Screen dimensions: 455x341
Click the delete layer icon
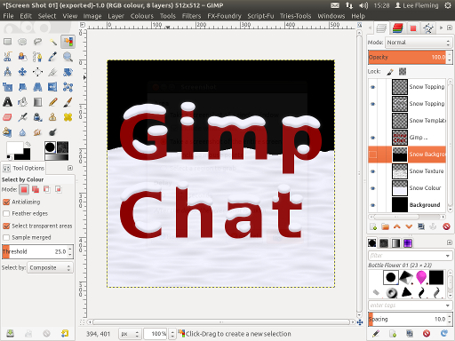pyautogui.click(x=446, y=226)
